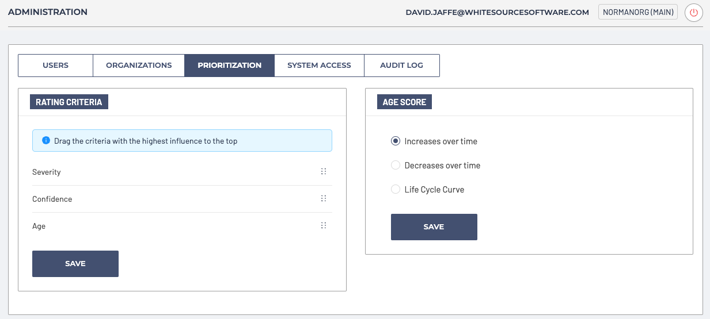The image size is (710, 319).
Task: Click the red power logout icon
Action: point(693,12)
